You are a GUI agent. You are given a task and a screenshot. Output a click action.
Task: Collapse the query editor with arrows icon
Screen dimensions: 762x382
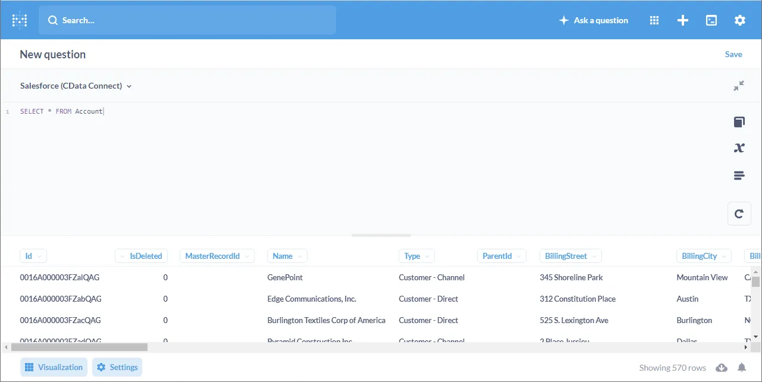(739, 86)
